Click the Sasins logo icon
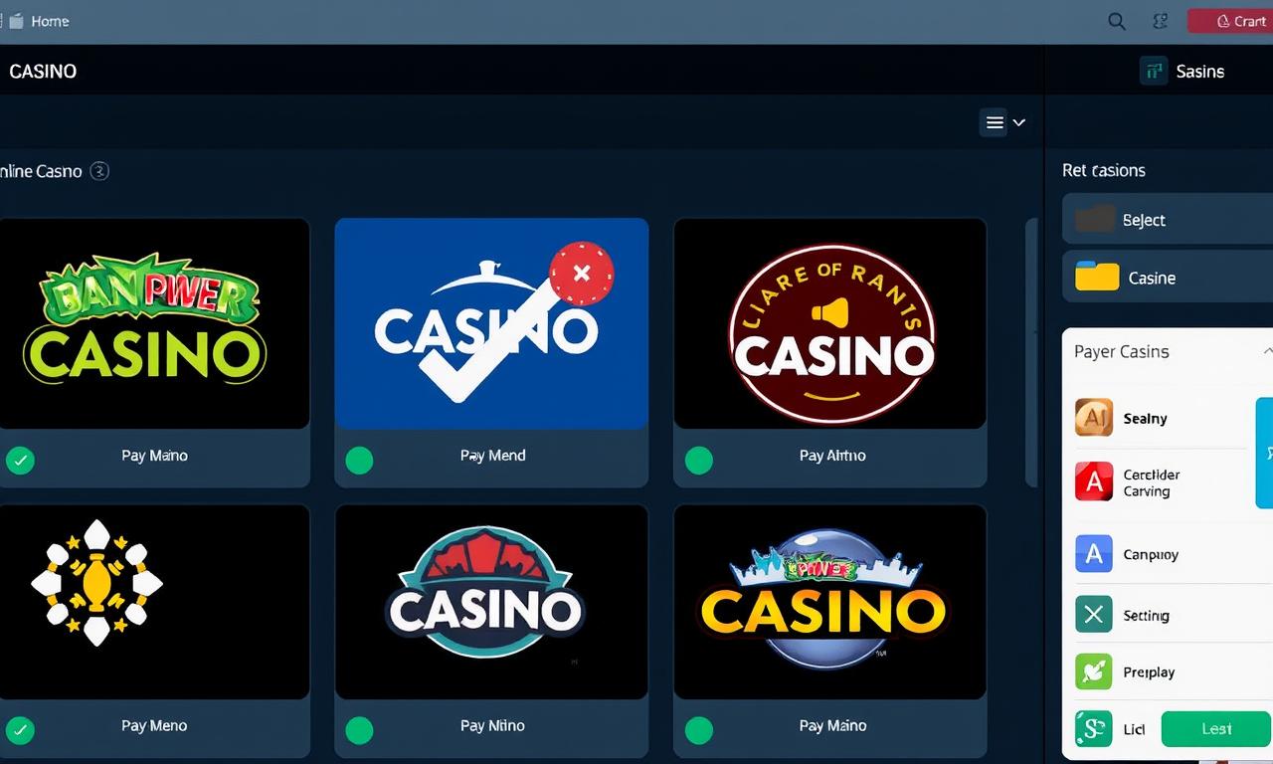1273x764 pixels. pos(1154,71)
